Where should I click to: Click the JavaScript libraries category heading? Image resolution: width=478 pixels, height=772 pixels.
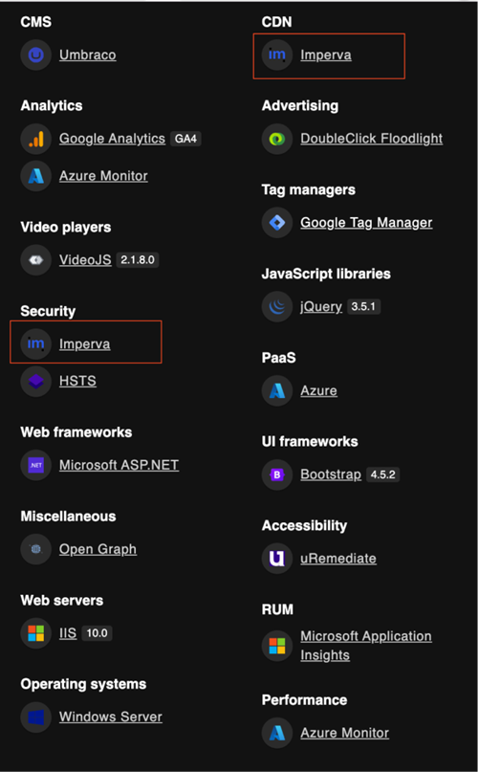[326, 275]
